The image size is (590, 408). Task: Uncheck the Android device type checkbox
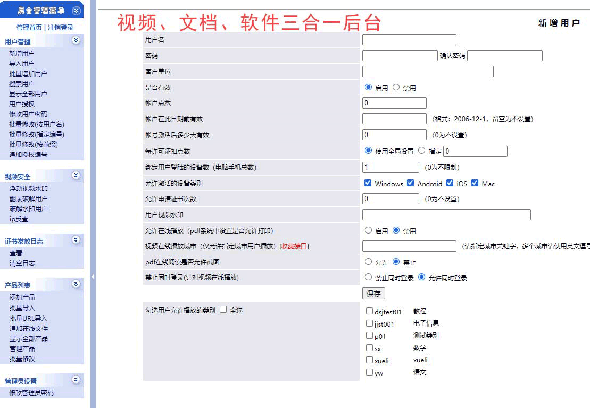tap(410, 183)
